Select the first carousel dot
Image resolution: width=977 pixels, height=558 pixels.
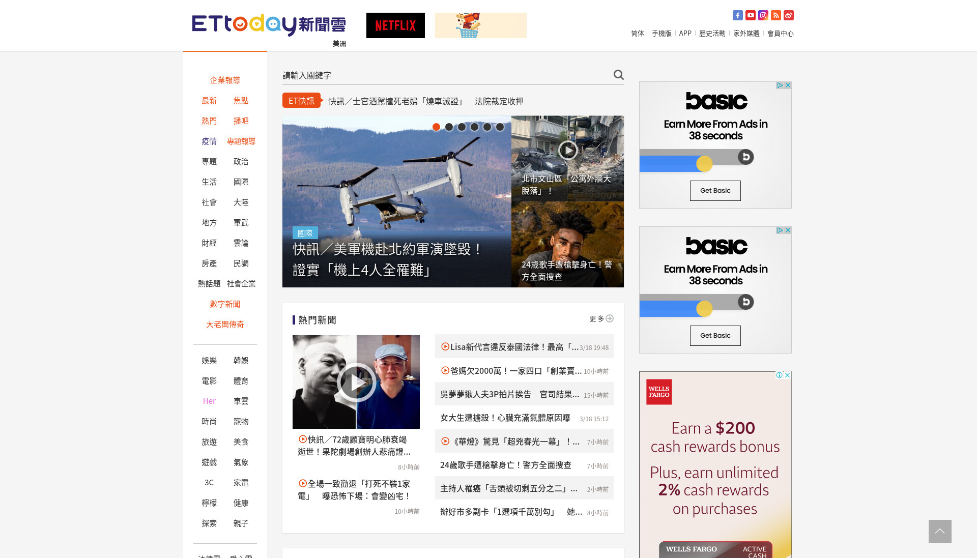pyautogui.click(x=436, y=127)
